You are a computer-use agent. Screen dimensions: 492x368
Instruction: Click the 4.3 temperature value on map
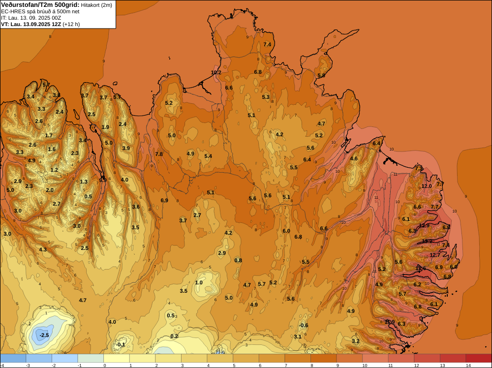click(x=43, y=250)
